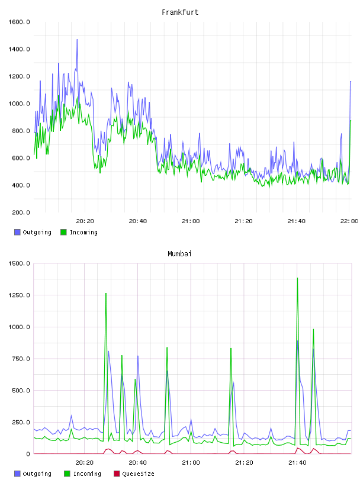
Task: Click the Outgoing label in Frankfurt legend
Action: [37, 233]
